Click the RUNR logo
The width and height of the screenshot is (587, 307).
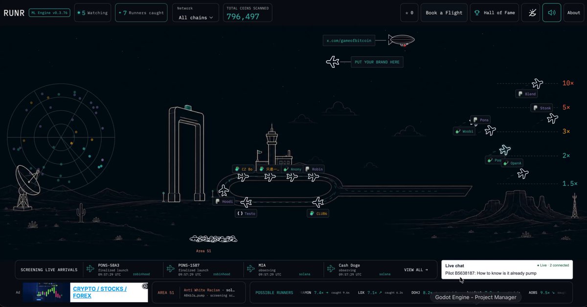pyautogui.click(x=14, y=13)
